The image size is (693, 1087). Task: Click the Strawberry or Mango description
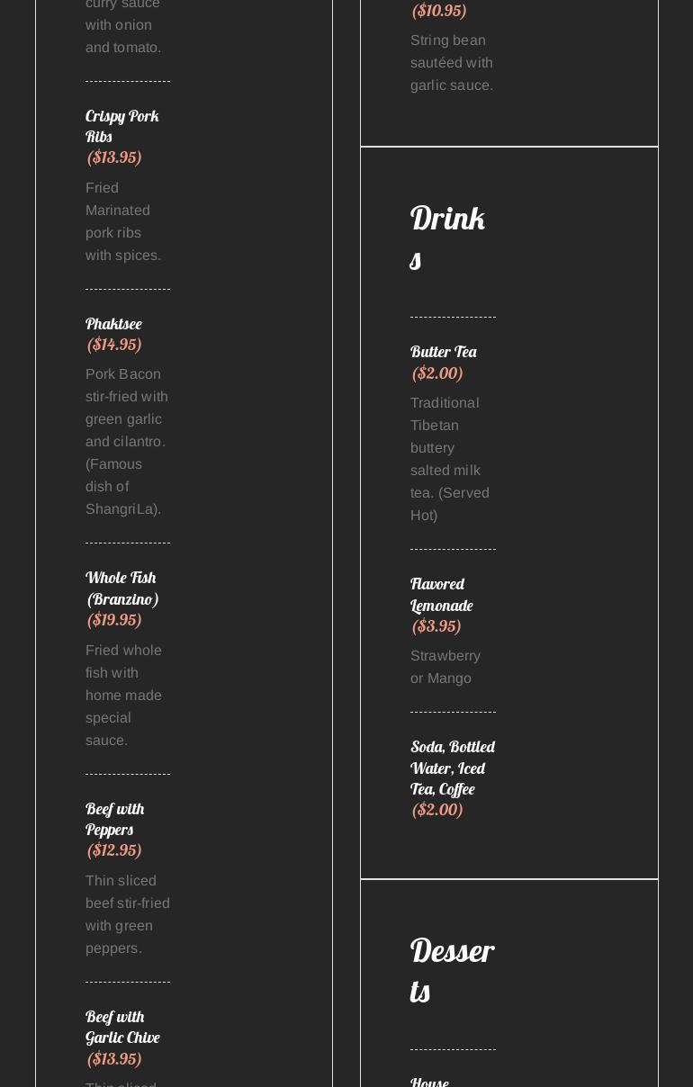coord(445,667)
